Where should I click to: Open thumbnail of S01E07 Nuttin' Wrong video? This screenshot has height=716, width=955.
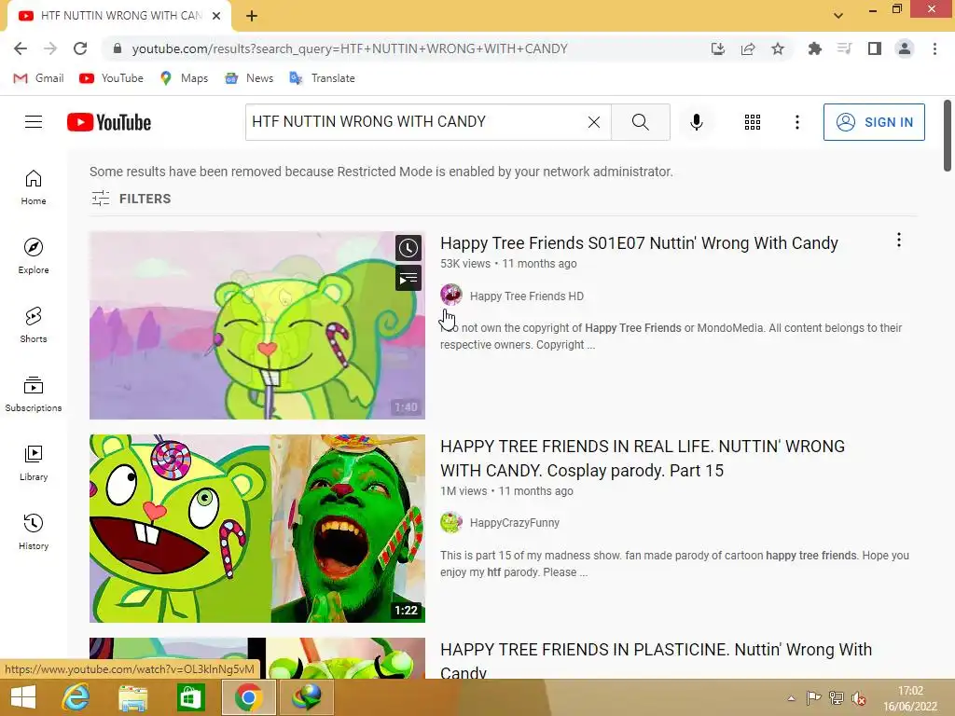click(257, 325)
